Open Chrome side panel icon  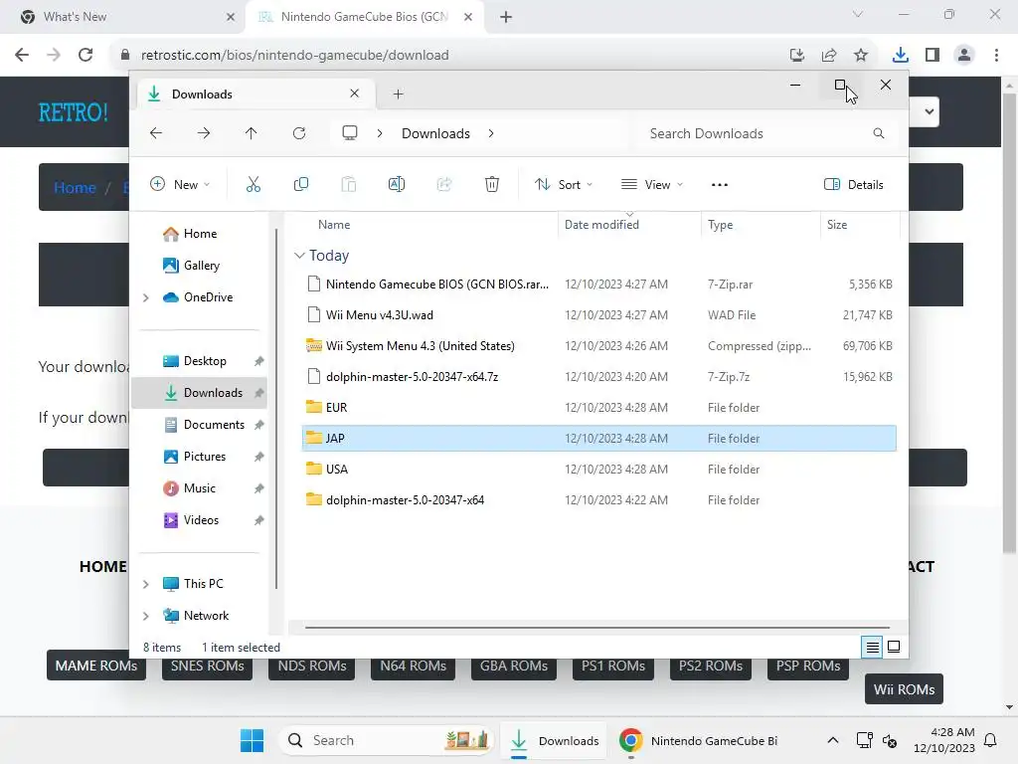pos(933,55)
